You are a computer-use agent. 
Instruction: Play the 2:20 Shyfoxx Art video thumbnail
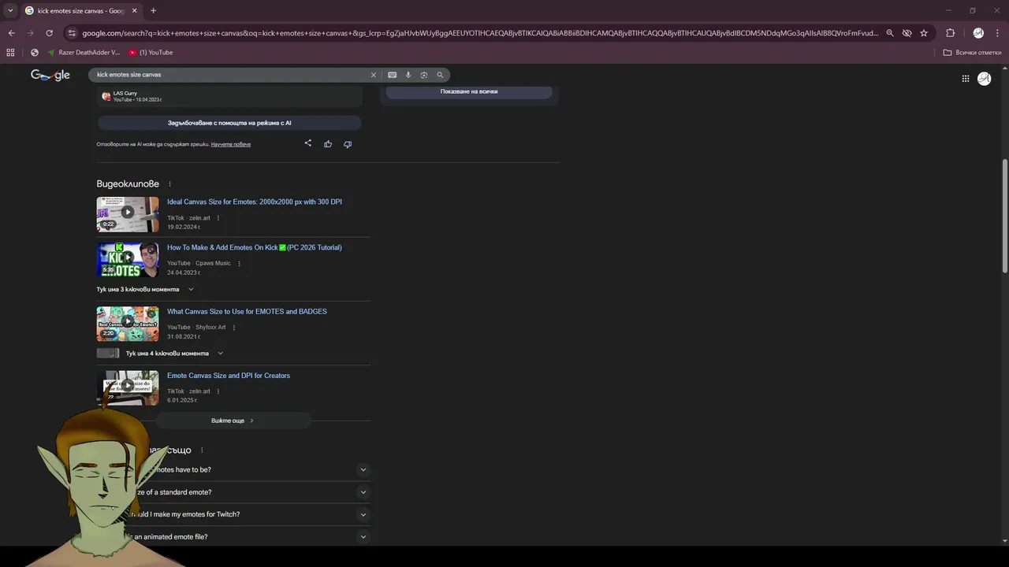(128, 324)
